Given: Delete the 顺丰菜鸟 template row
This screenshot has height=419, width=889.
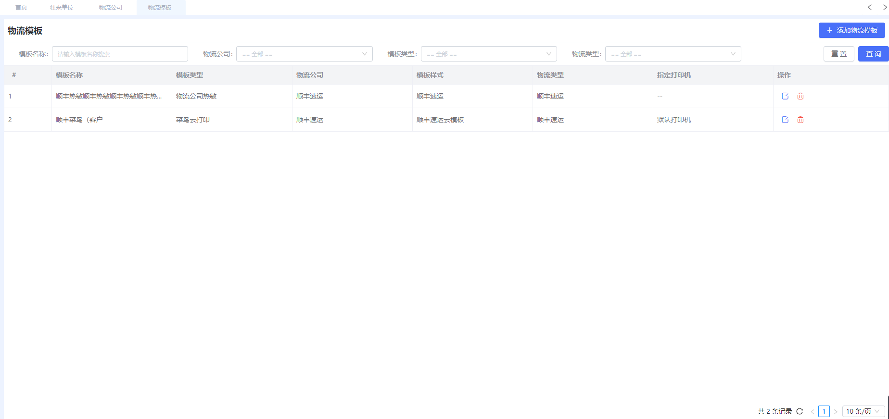Looking at the screenshot, I should tap(800, 120).
